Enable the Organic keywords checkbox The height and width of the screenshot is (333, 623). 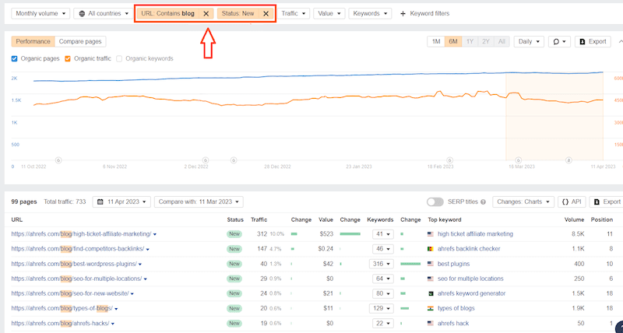click(119, 58)
